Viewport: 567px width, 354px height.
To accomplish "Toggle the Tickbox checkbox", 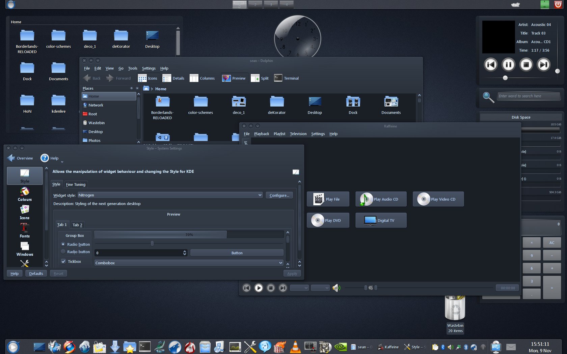I will pos(63,261).
